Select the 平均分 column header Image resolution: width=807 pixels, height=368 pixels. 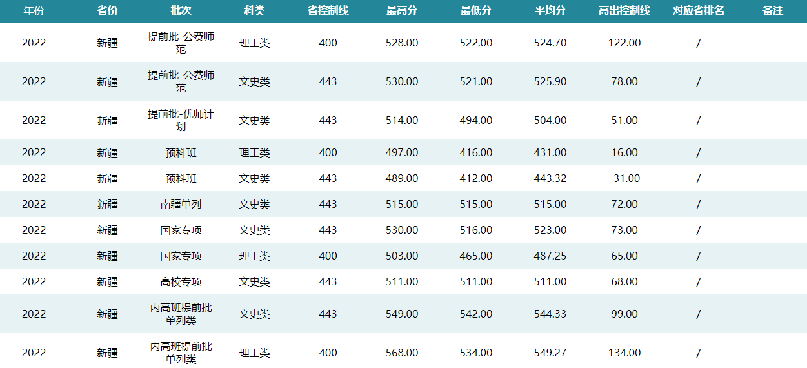[550, 11]
